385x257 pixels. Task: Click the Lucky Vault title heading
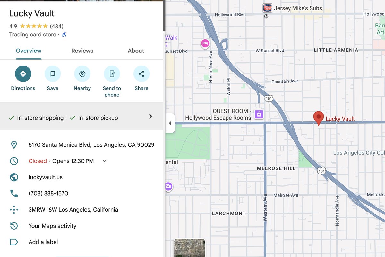point(32,13)
